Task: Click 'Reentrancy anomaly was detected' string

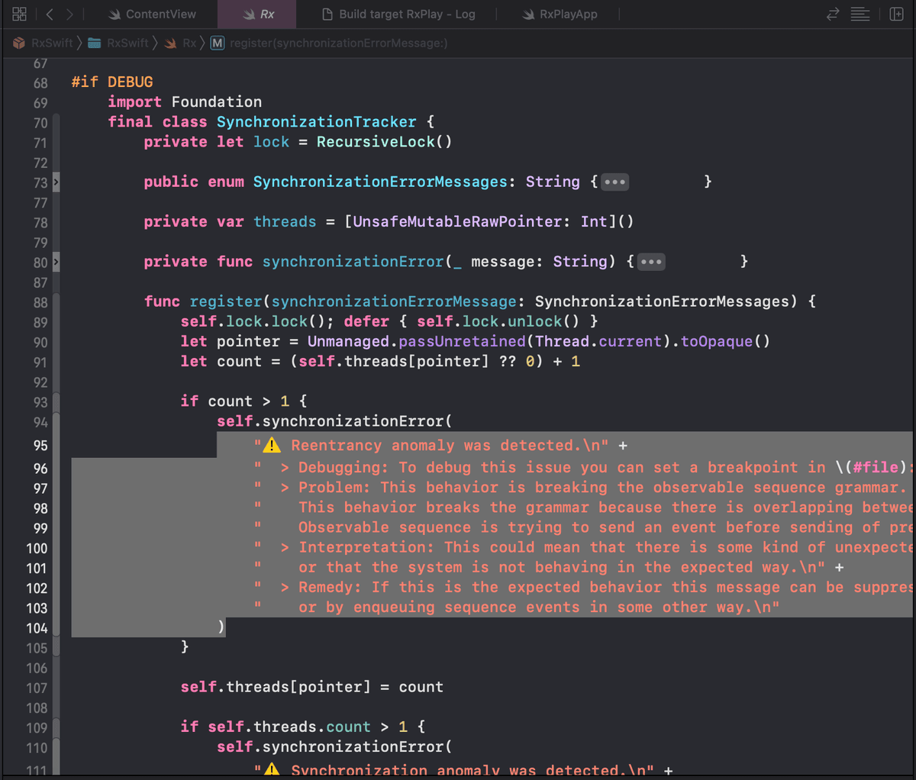Action: tap(431, 445)
